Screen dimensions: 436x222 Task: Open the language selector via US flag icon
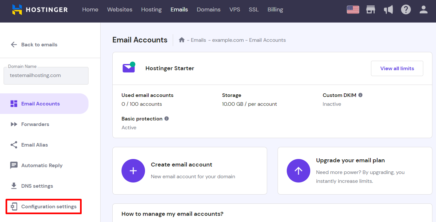click(x=353, y=9)
